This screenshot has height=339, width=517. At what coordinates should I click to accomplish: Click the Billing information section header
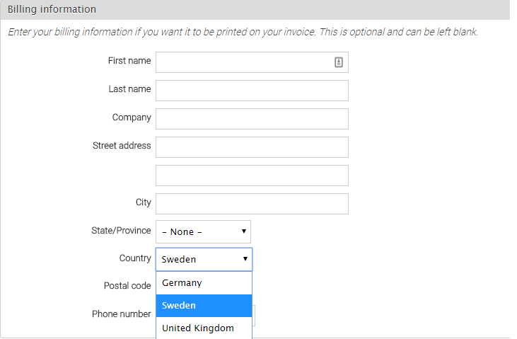point(52,10)
